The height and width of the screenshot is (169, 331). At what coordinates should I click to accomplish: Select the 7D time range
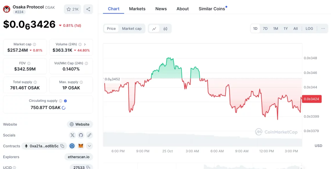pyautogui.click(x=265, y=29)
